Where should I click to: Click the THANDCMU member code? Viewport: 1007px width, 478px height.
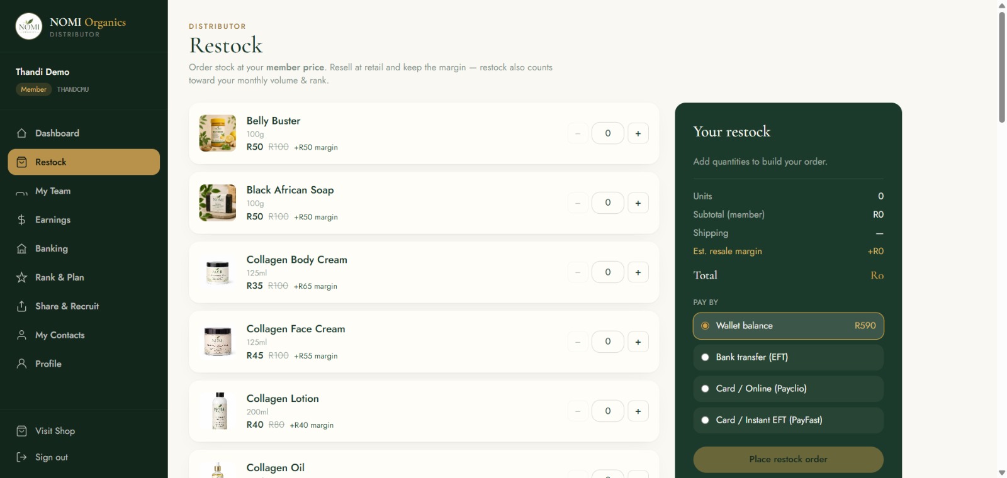pos(73,89)
